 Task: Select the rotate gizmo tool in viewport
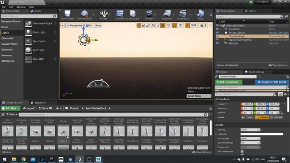click(144, 25)
